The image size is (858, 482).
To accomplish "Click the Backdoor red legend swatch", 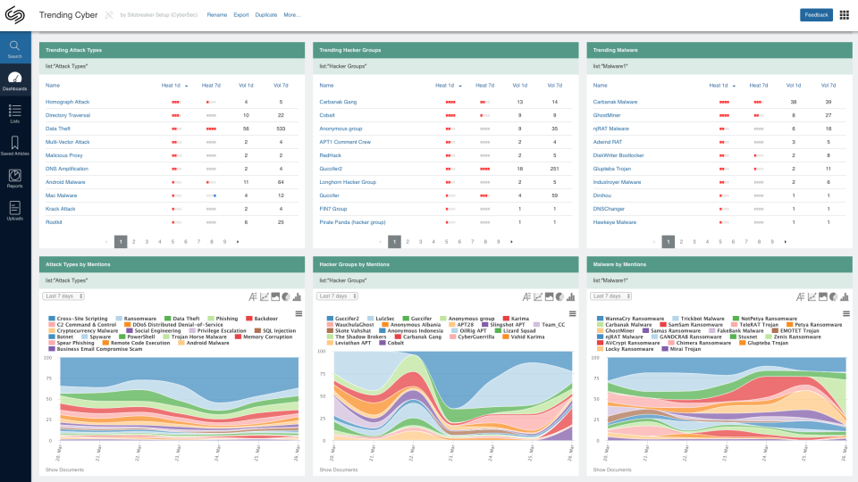I will click(249, 319).
